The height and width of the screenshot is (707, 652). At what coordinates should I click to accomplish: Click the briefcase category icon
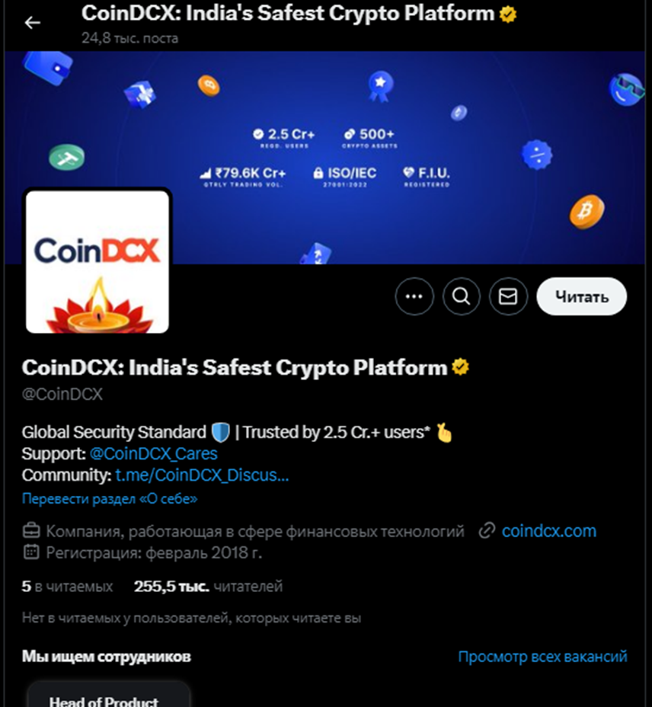coord(31,531)
